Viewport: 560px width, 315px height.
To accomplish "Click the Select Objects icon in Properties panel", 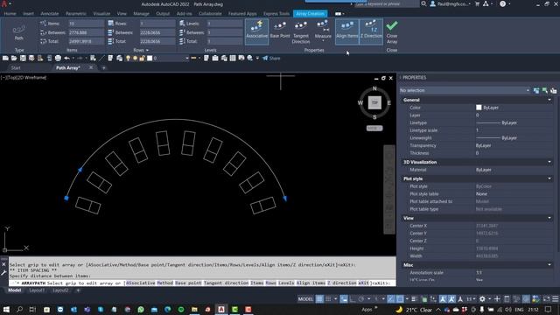I will tap(545, 90).
